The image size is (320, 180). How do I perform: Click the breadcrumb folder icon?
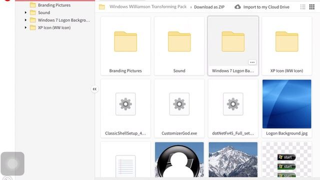(102, 7)
